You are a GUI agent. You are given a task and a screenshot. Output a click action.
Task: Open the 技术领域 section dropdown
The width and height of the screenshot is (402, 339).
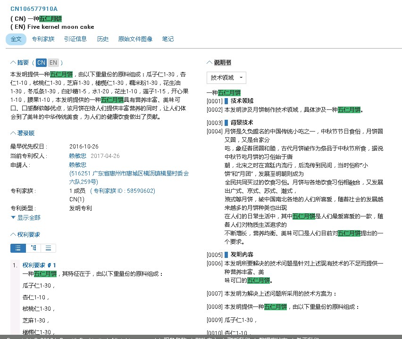point(226,78)
